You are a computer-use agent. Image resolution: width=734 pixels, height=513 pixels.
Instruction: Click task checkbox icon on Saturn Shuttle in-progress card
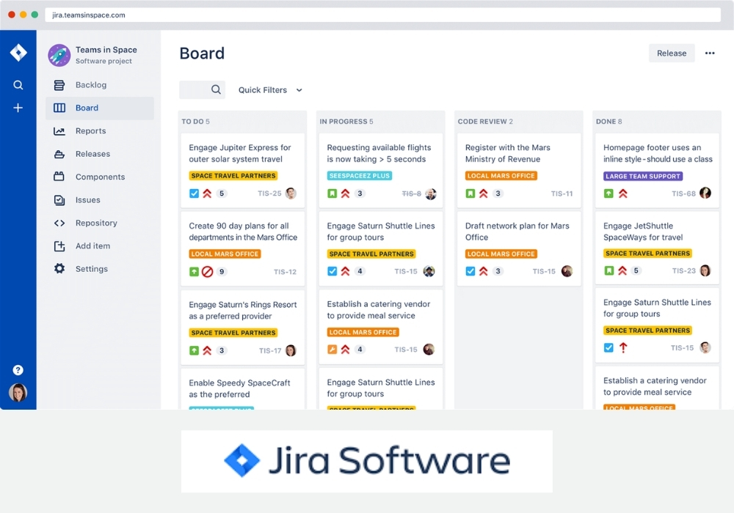pos(332,271)
